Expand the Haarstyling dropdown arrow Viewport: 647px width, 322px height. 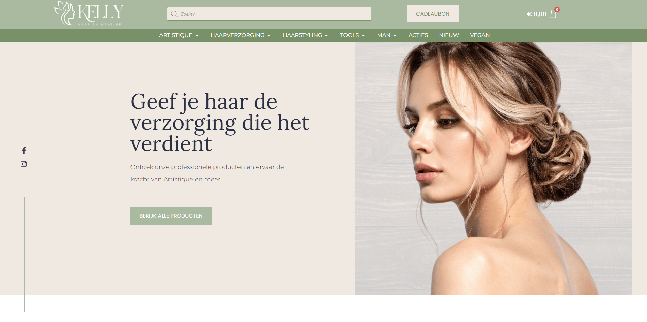point(326,35)
